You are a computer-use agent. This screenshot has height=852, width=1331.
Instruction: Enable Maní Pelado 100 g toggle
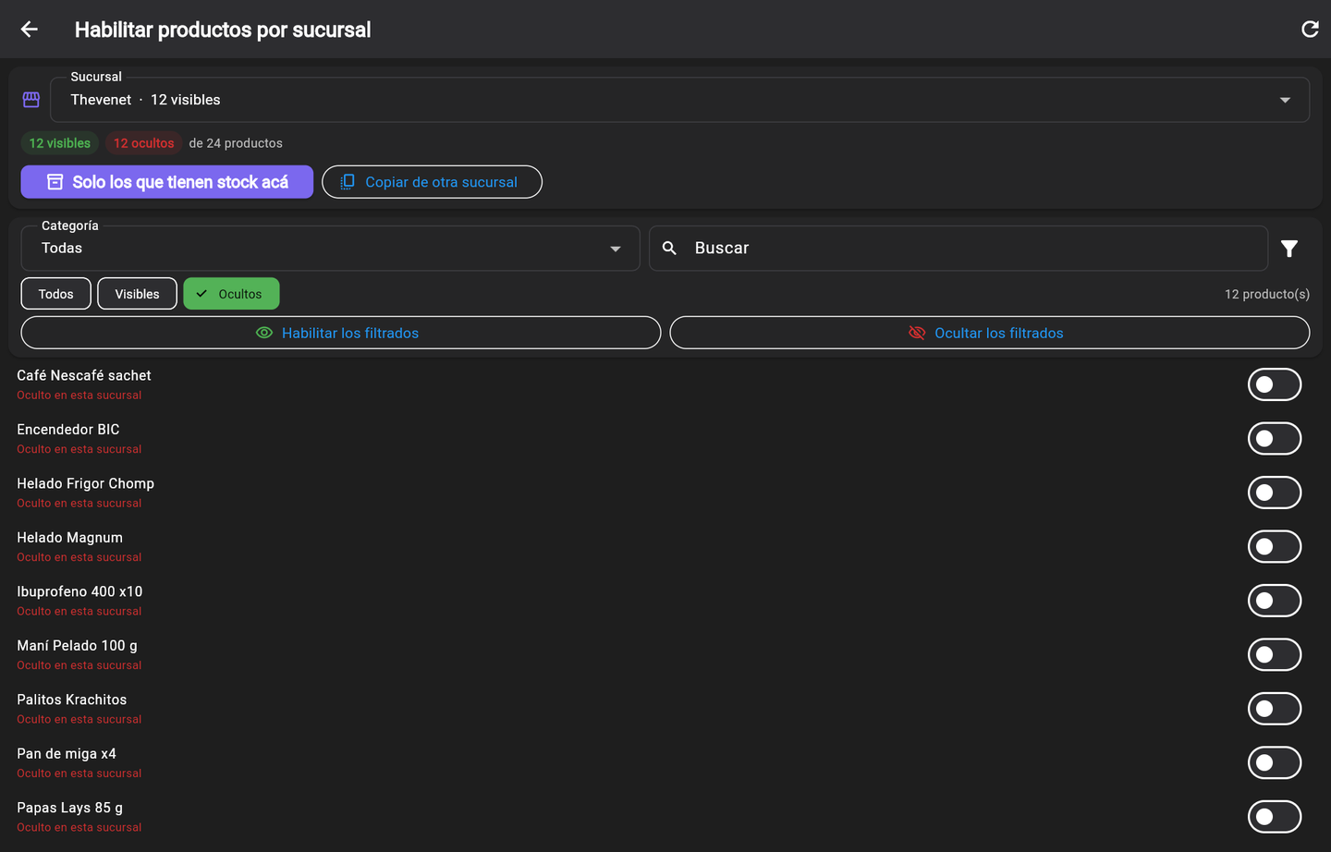[1275, 655]
